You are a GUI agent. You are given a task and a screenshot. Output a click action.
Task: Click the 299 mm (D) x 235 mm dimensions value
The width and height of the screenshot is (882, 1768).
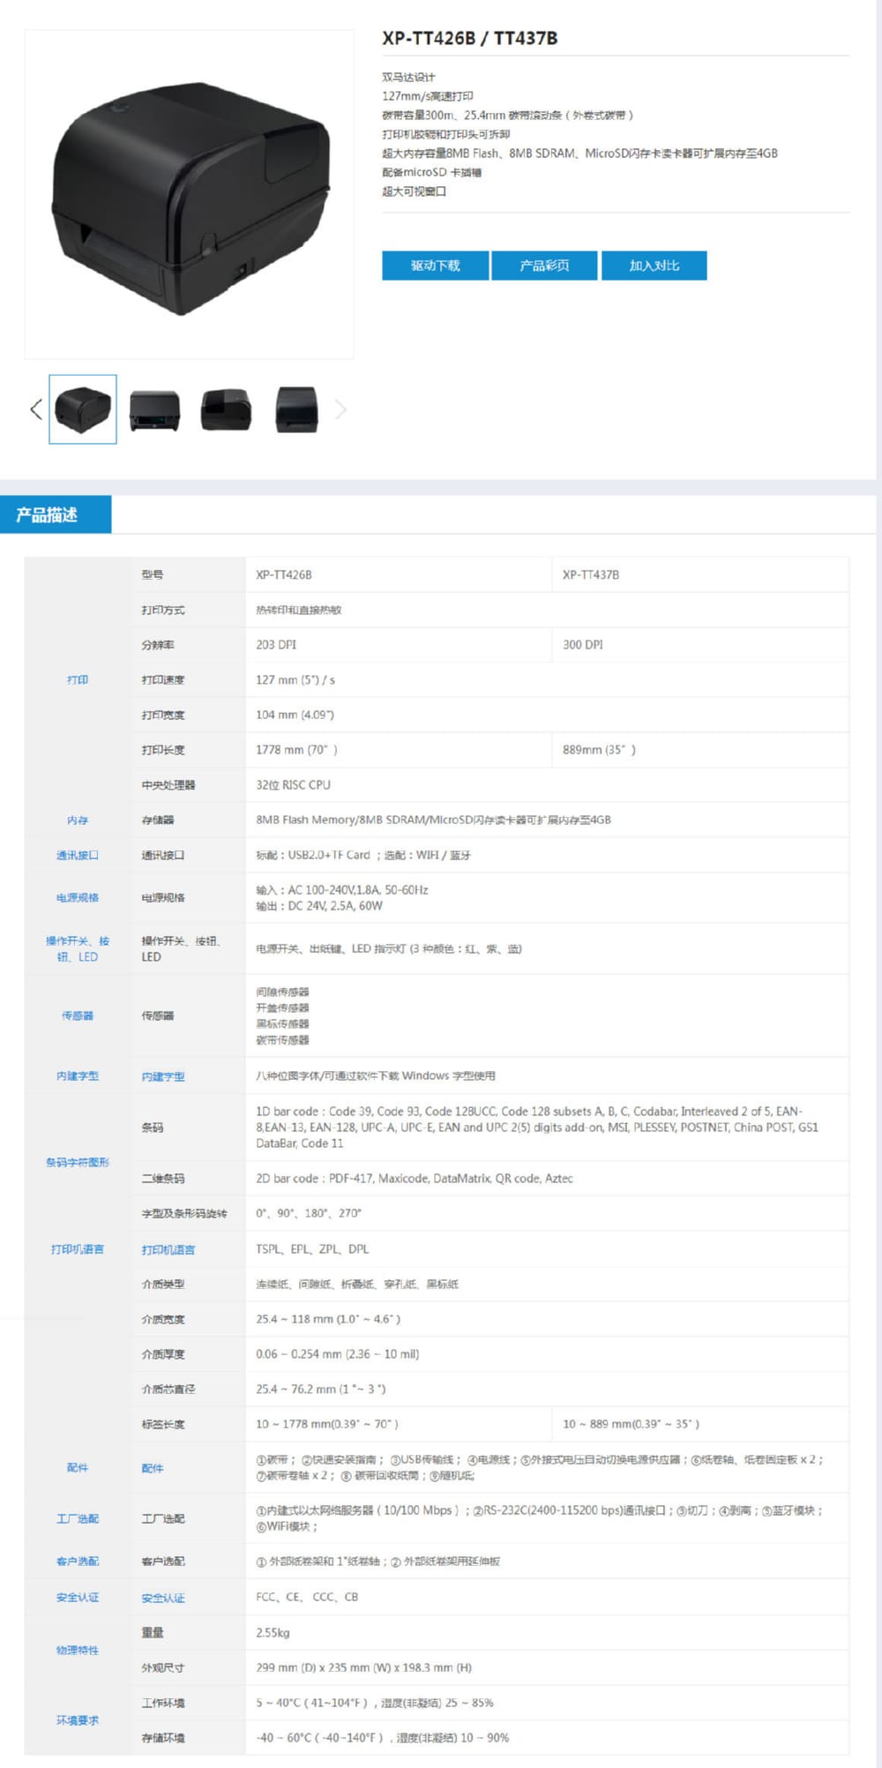[364, 1667]
